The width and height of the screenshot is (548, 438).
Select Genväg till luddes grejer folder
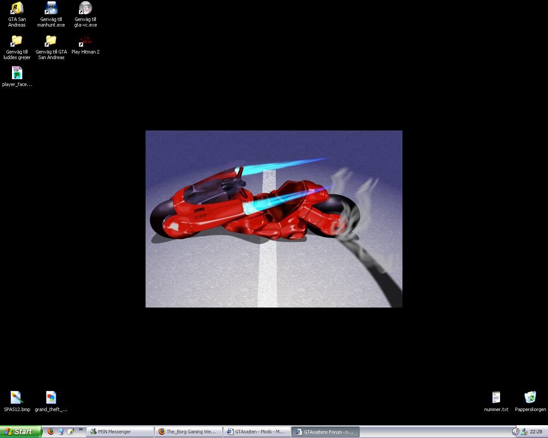(x=17, y=47)
